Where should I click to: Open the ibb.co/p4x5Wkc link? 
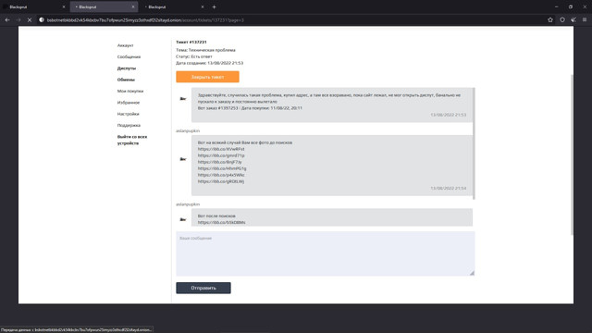click(x=221, y=175)
